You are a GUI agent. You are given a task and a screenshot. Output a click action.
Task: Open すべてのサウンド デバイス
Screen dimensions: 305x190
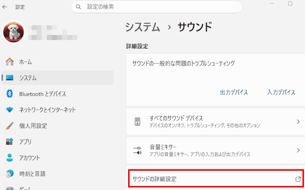(216, 122)
